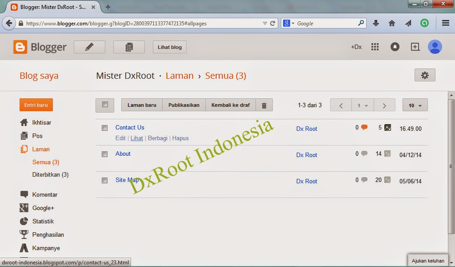Check the Contact Us page checkbox
Image resolution: width=455 pixels, height=267 pixels.
point(105,128)
